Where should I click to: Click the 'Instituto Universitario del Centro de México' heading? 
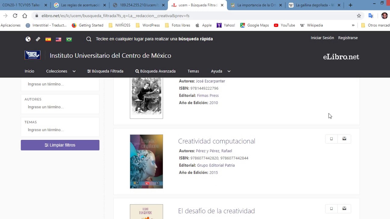coord(110,56)
